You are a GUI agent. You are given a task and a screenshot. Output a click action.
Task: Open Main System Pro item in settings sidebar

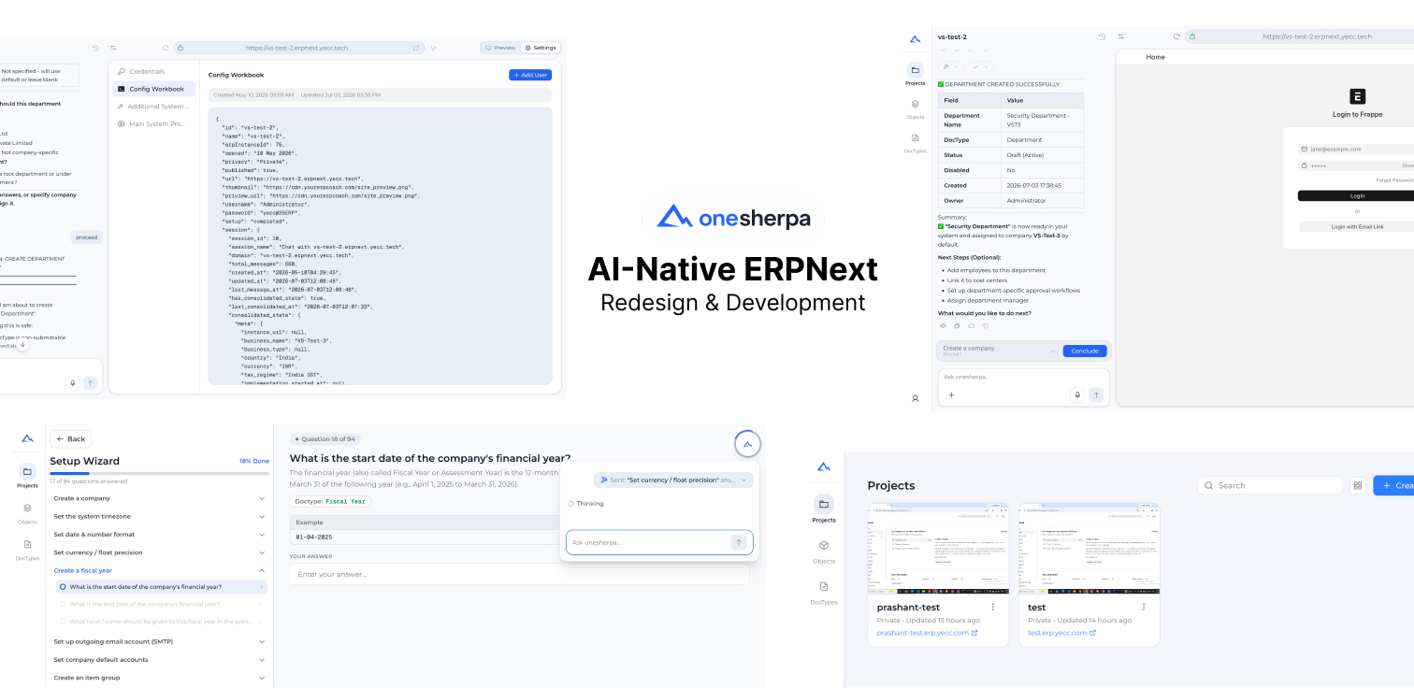(153, 123)
